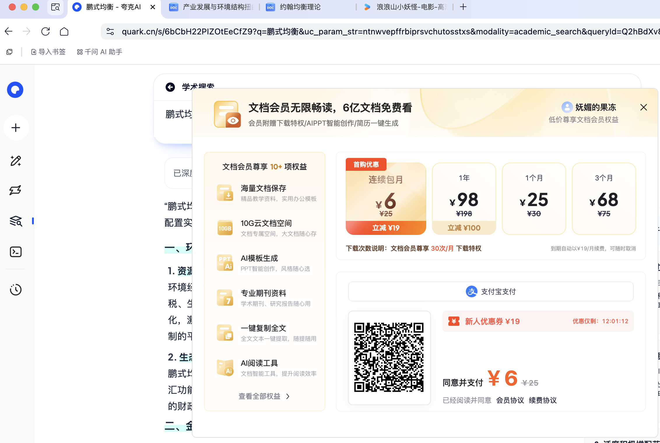
Task: Open the 会员协议 link
Action: click(510, 400)
